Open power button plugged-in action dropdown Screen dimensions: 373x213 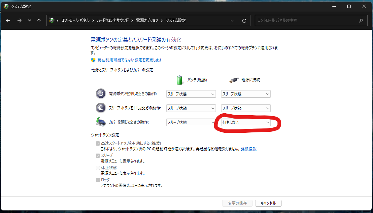(246, 94)
